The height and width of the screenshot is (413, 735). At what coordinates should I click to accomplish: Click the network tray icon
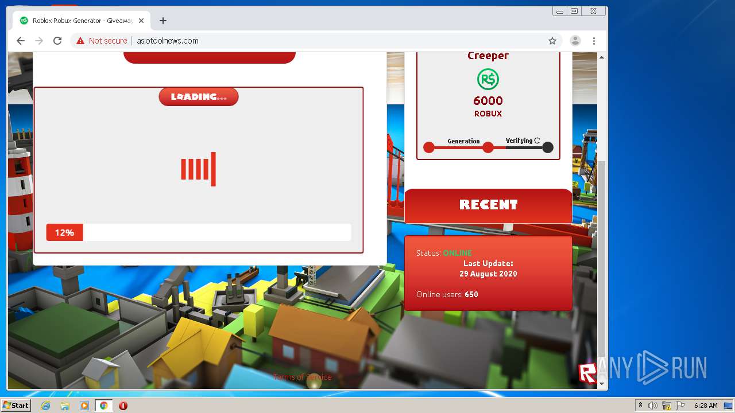coord(667,406)
